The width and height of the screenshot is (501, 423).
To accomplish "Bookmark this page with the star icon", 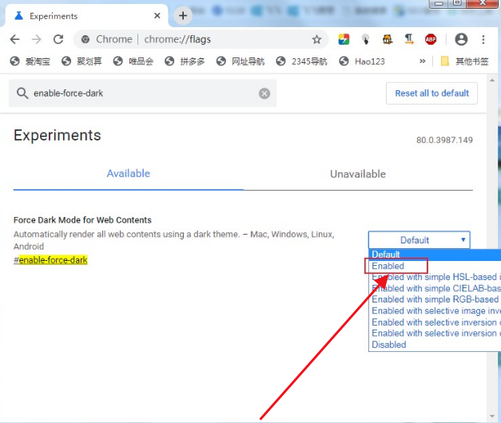I will click(x=316, y=39).
